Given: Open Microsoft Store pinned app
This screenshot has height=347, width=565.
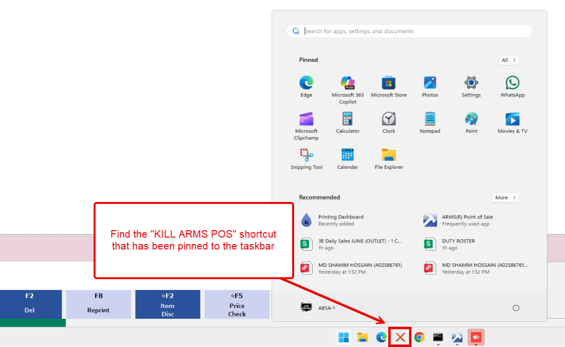Looking at the screenshot, I should coord(389,87).
